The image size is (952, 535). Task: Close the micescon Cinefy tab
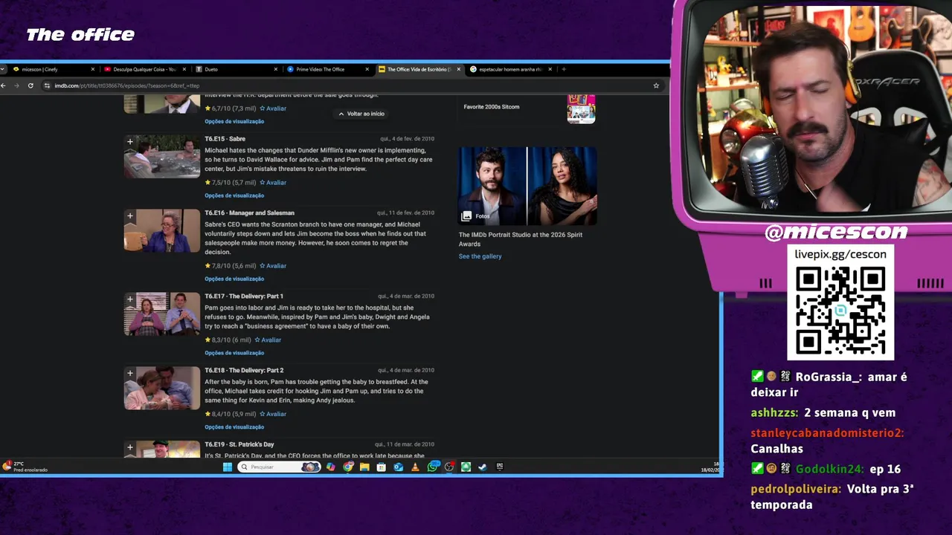(93, 69)
